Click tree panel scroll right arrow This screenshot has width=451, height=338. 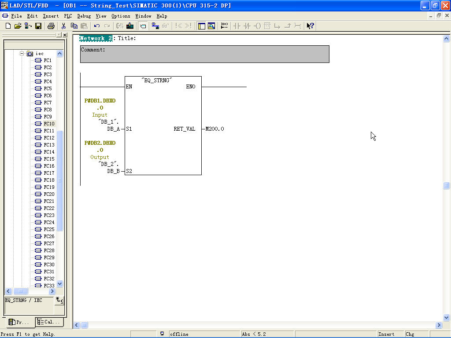52,291
